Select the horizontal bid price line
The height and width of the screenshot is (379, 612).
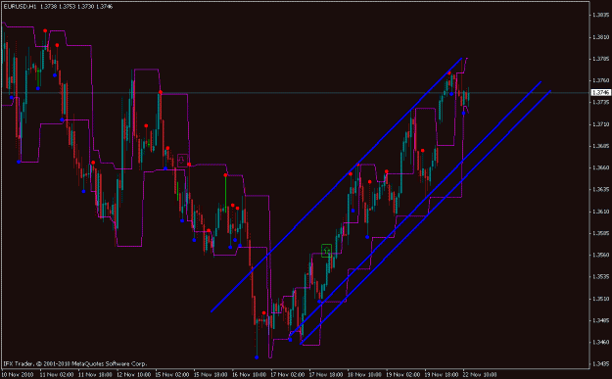click(x=295, y=93)
